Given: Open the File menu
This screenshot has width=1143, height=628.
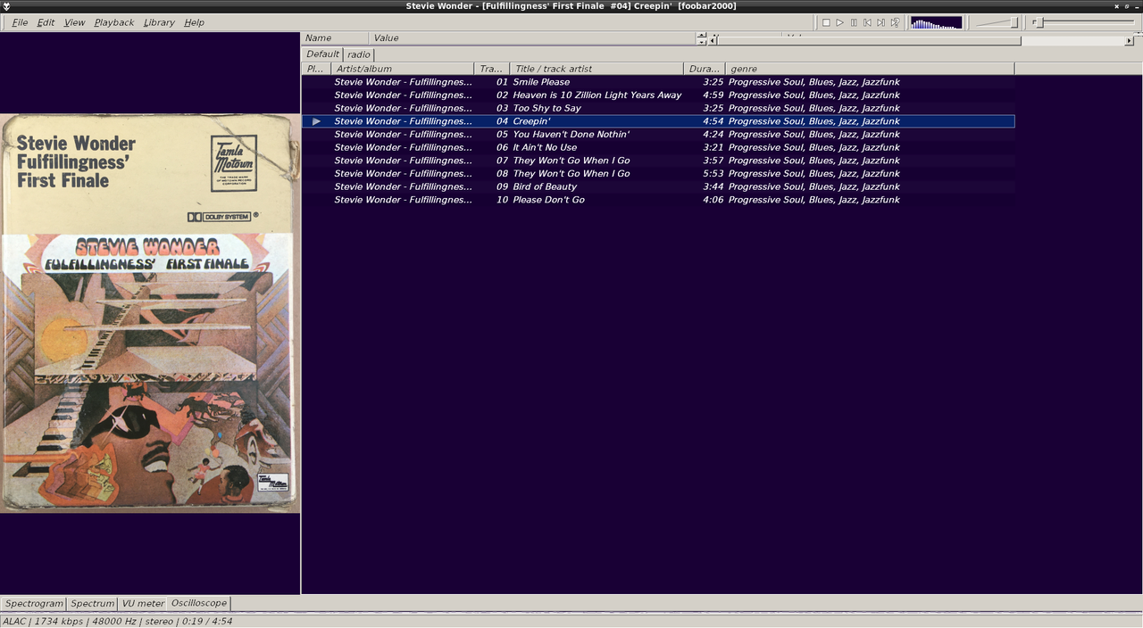Looking at the screenshot, I should click(x=20, y=22).
